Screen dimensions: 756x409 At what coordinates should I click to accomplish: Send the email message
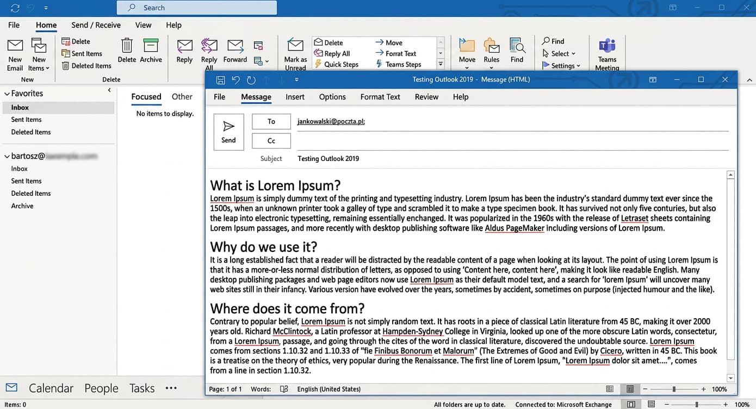(x=228, y=132)
